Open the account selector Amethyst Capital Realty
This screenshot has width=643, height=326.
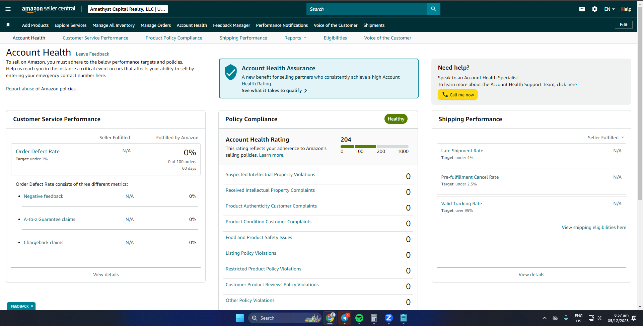[128, 9]
